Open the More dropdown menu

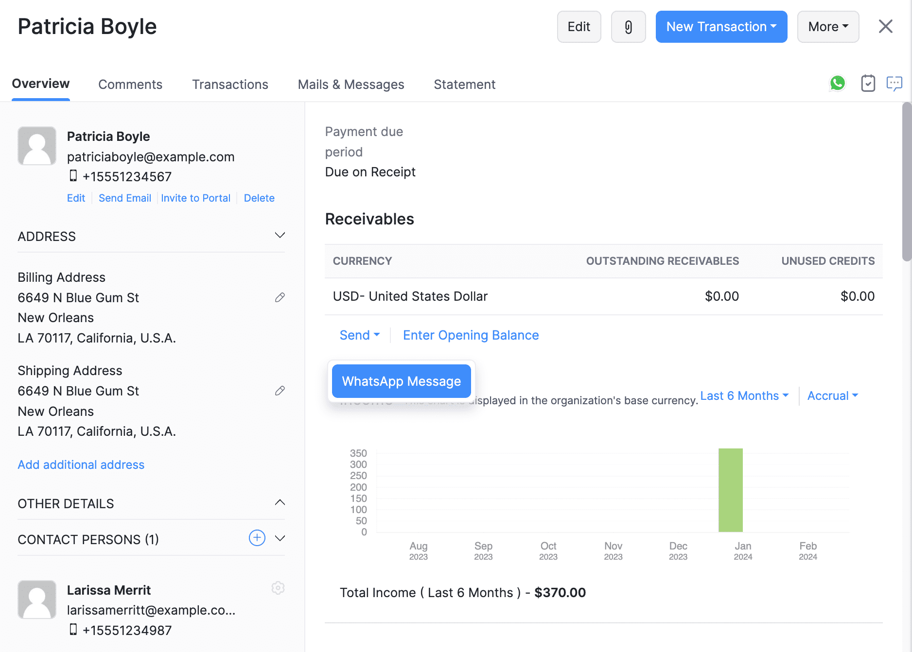[x=828, y=27]
